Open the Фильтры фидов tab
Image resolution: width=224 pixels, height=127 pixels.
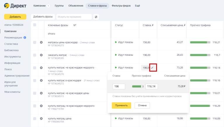click(121, 6)
